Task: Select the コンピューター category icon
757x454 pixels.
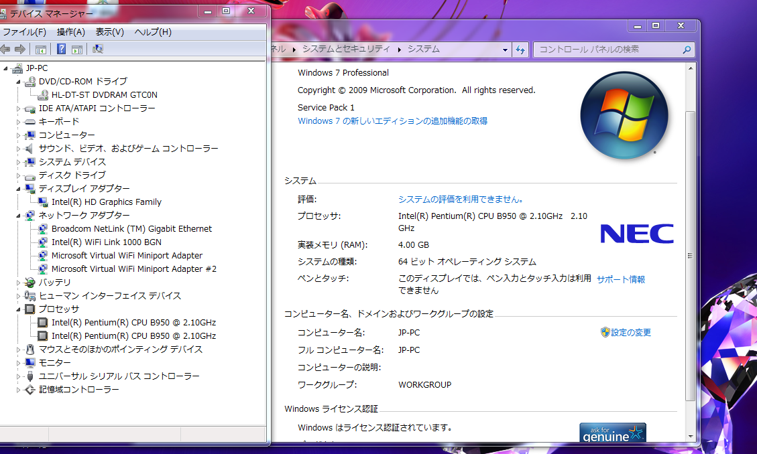Action: click(30, 135)
